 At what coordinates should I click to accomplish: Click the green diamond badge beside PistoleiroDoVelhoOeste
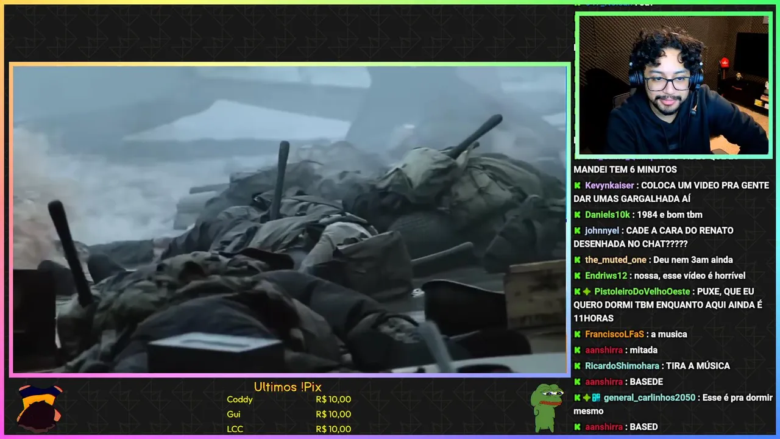[587, 291]
